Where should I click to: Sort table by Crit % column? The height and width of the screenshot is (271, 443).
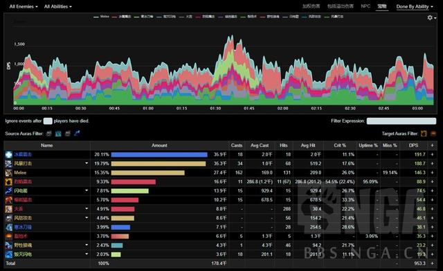coord(340,146)
